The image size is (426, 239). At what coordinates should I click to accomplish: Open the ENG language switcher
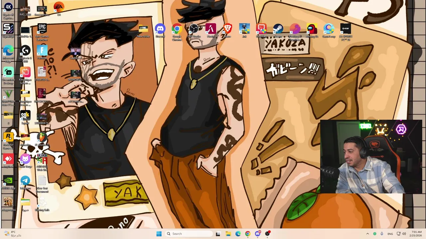(390, 234)
